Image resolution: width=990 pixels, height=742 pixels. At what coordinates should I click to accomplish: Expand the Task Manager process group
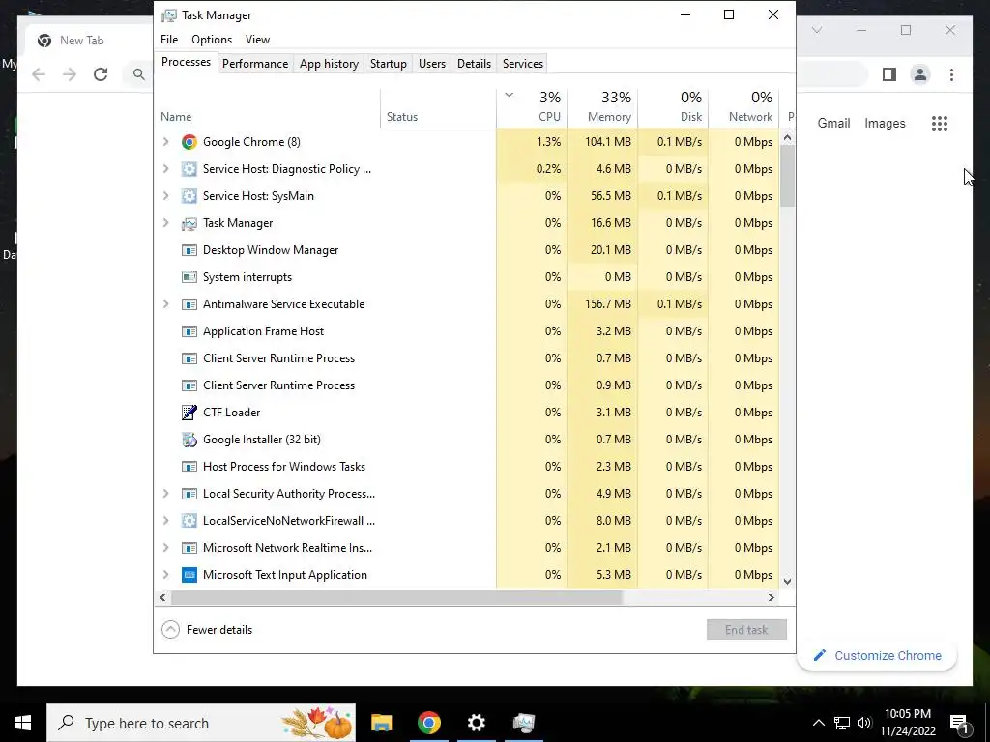pyautogui.click(x=166, y=223)
